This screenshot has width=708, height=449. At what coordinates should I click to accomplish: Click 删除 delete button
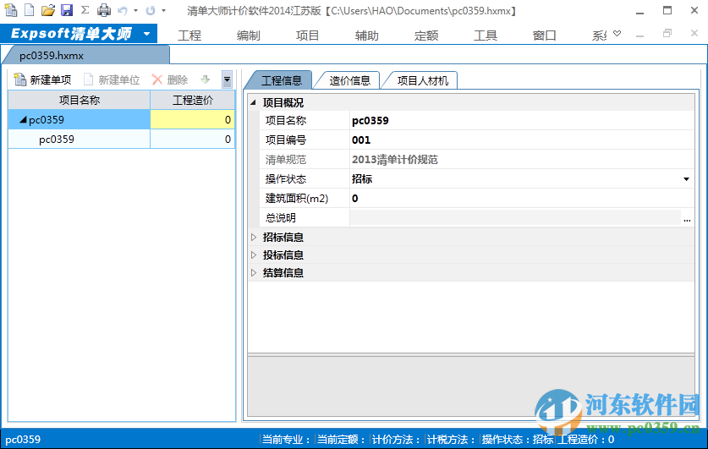pos(170,79)
